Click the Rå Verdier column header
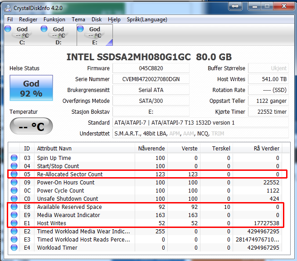Image resolution: width=297 pixels, height=261 pixels. point(266,148)
